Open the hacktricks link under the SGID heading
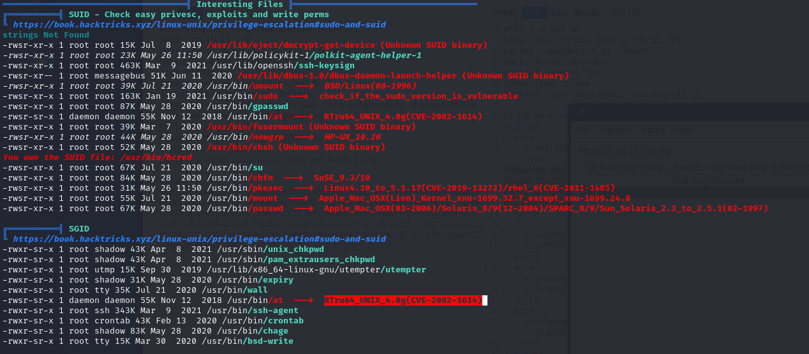This screenshot has height=354, width=809. (199, 239)
